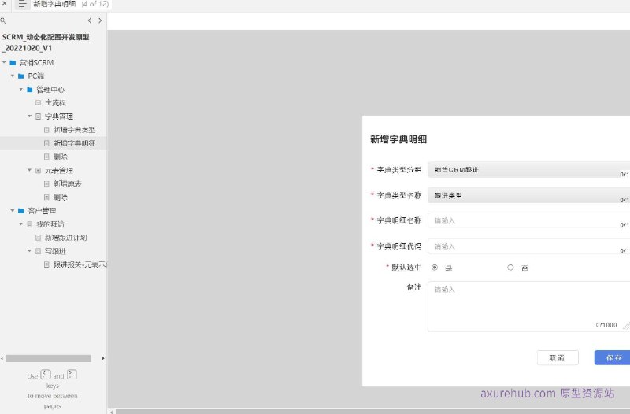Focus the 字典明细名称 input
Image resolution: width=630 pixels, height=414 pixels.
(528, 220)
